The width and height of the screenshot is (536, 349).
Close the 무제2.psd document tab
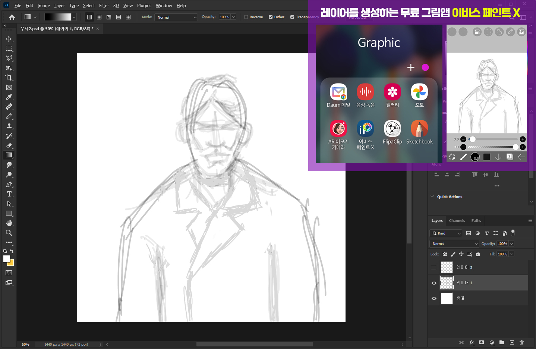coord(98,29)
